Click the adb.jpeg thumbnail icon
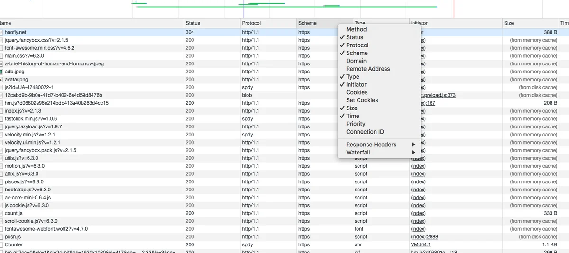569x253 pixels. [x=1, y=72]
